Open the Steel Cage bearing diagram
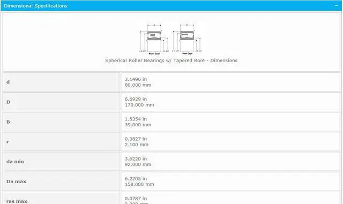The height and width of the screenshot is (204, 343). click(x=187, y=40)
